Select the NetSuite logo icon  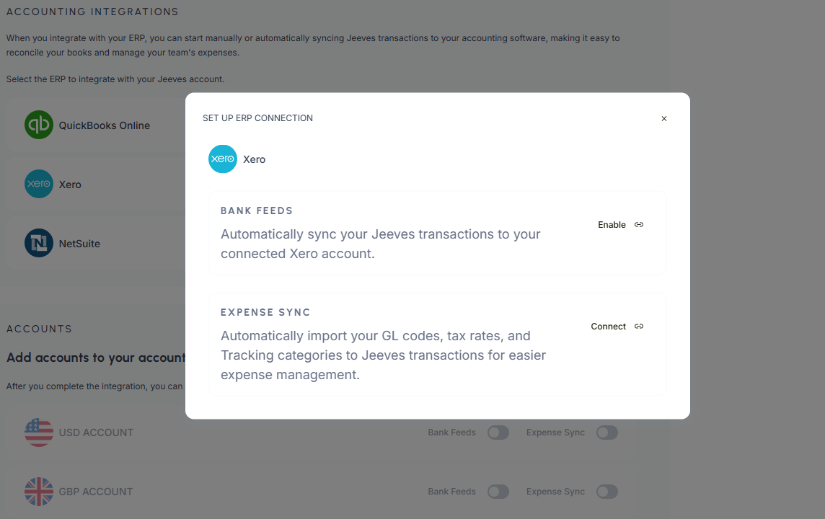coord(39,243)
